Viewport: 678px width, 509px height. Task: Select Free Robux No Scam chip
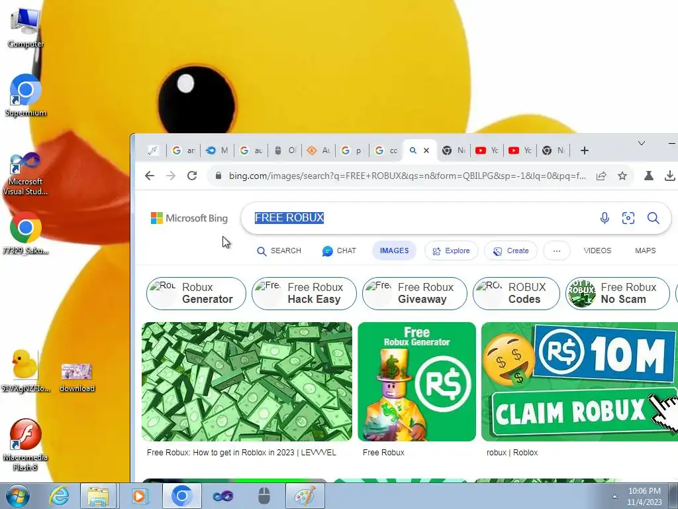coord(618,294)
